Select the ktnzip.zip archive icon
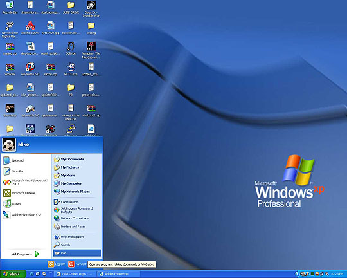Image resolution: width=347 pixels, height=278 pixels. point(51,69)
